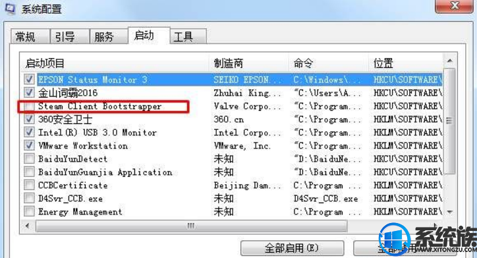Select the BaiduYunGuanjia Application entry

click(105, 172)
